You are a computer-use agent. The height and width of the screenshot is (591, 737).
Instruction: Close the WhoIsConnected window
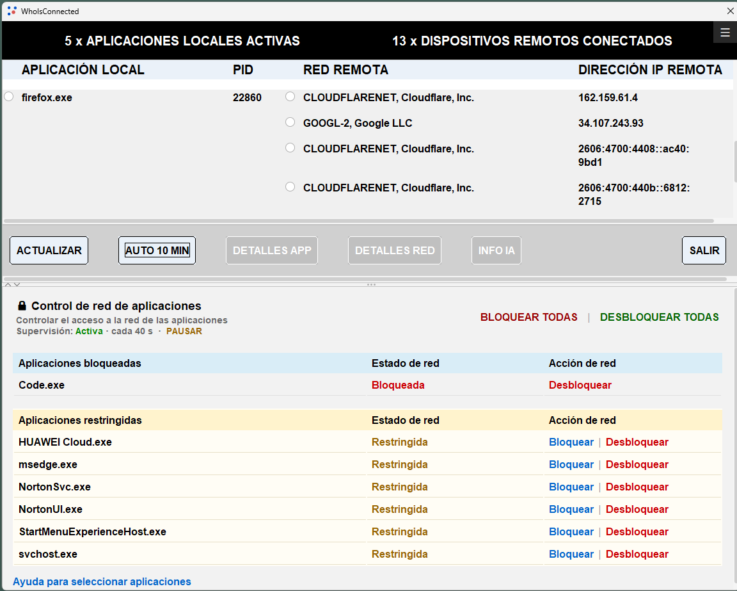731,11
